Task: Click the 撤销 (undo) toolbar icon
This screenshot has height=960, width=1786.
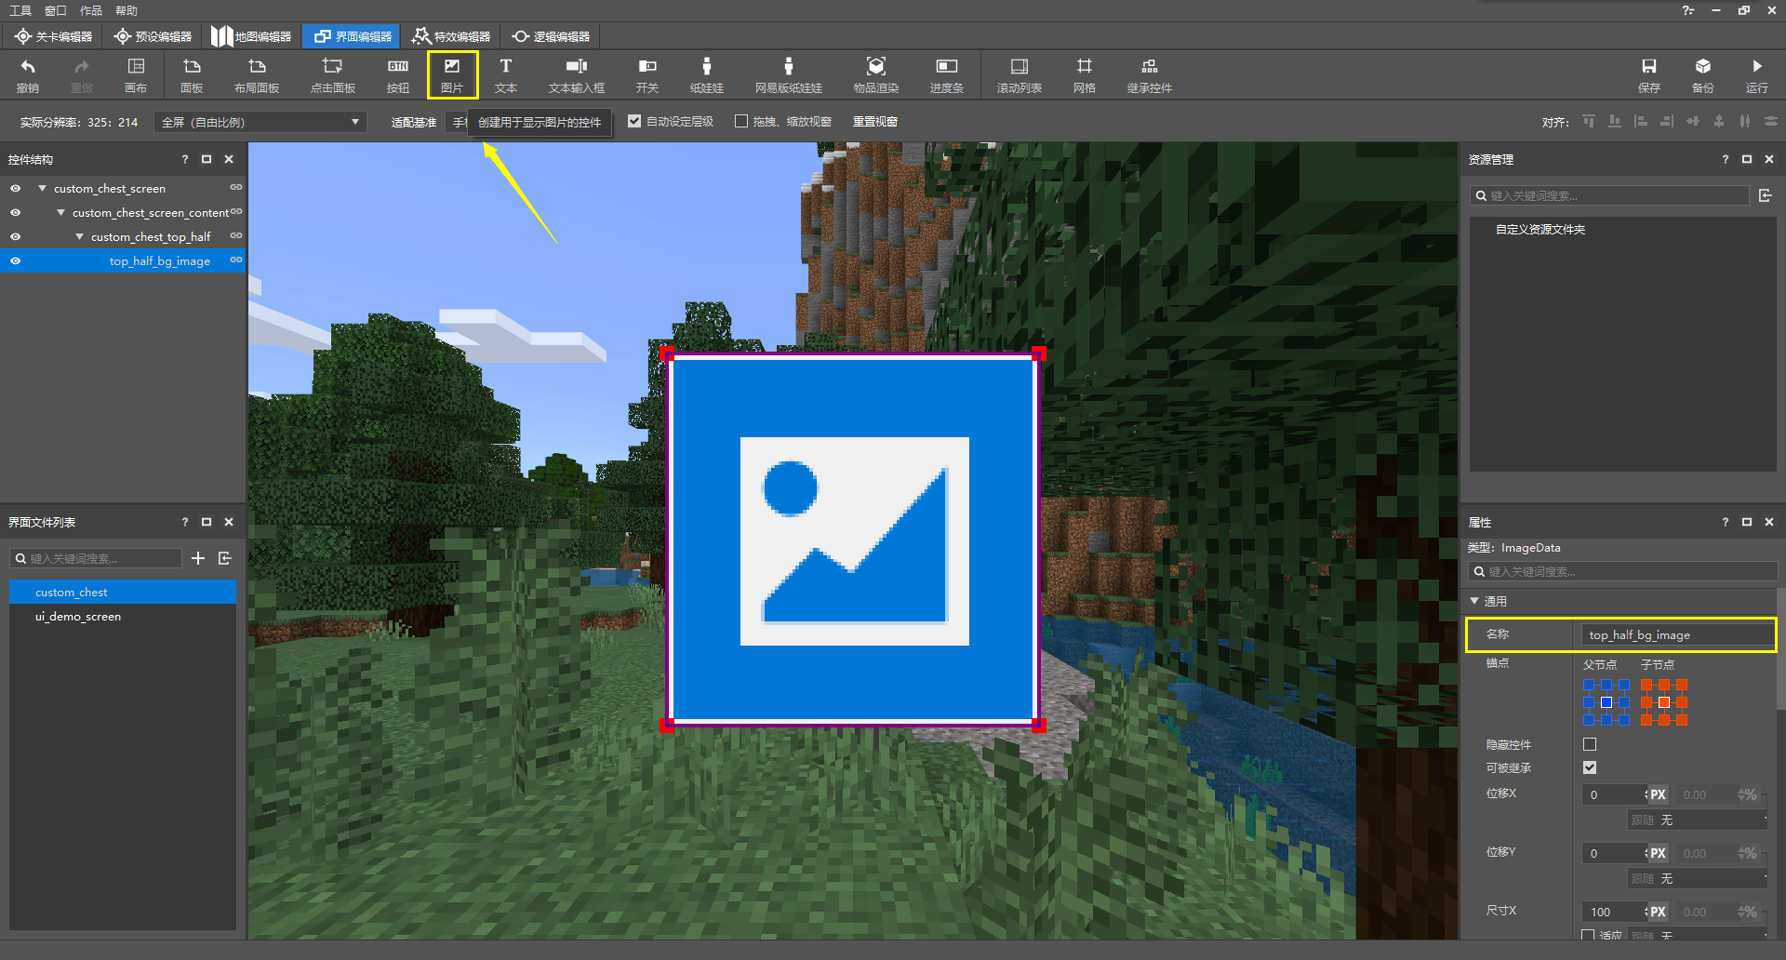Action: (x=28, y=75)
